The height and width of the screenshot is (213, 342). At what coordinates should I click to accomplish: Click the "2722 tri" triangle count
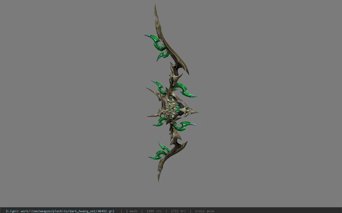pos(178,211)
